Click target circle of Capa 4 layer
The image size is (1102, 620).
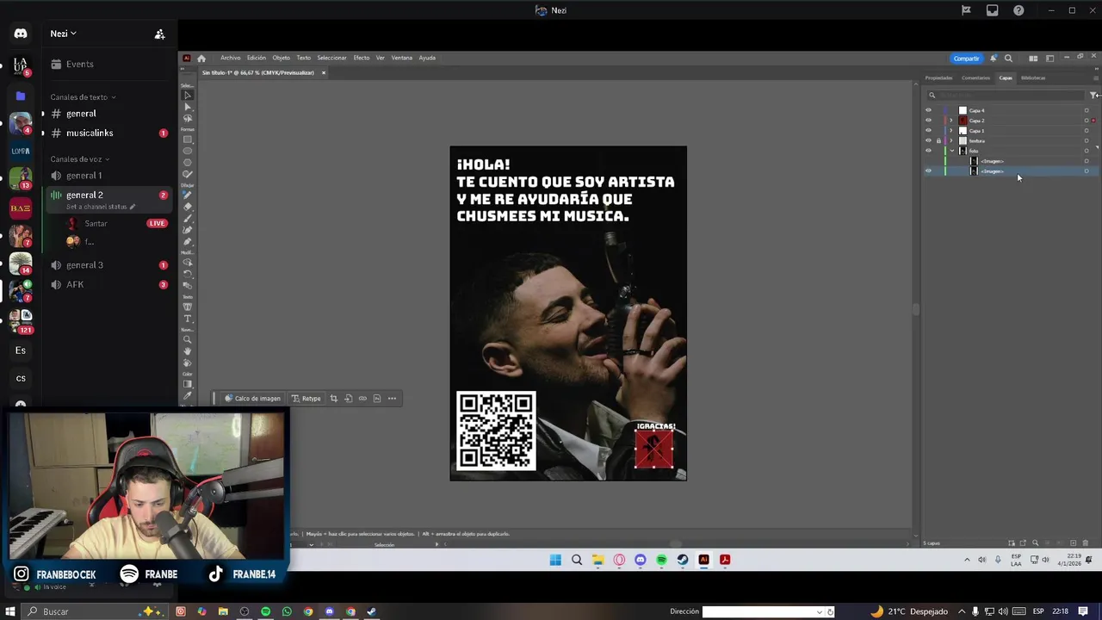click(x=1087, y=110)
